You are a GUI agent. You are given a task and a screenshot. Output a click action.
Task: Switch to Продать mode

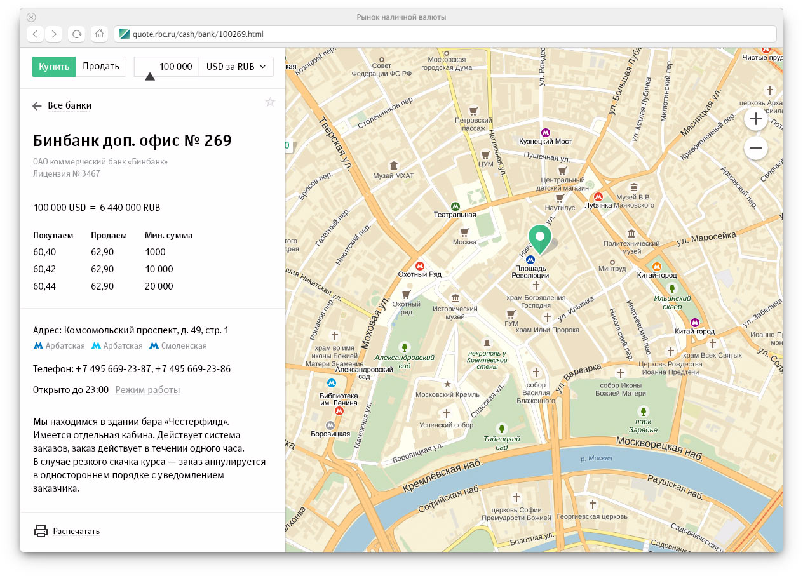click(101, 67)
